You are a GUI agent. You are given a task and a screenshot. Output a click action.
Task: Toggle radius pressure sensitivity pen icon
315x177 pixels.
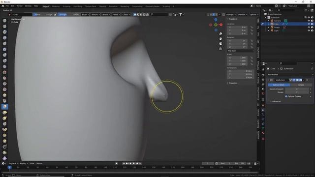tap(56, 14)
